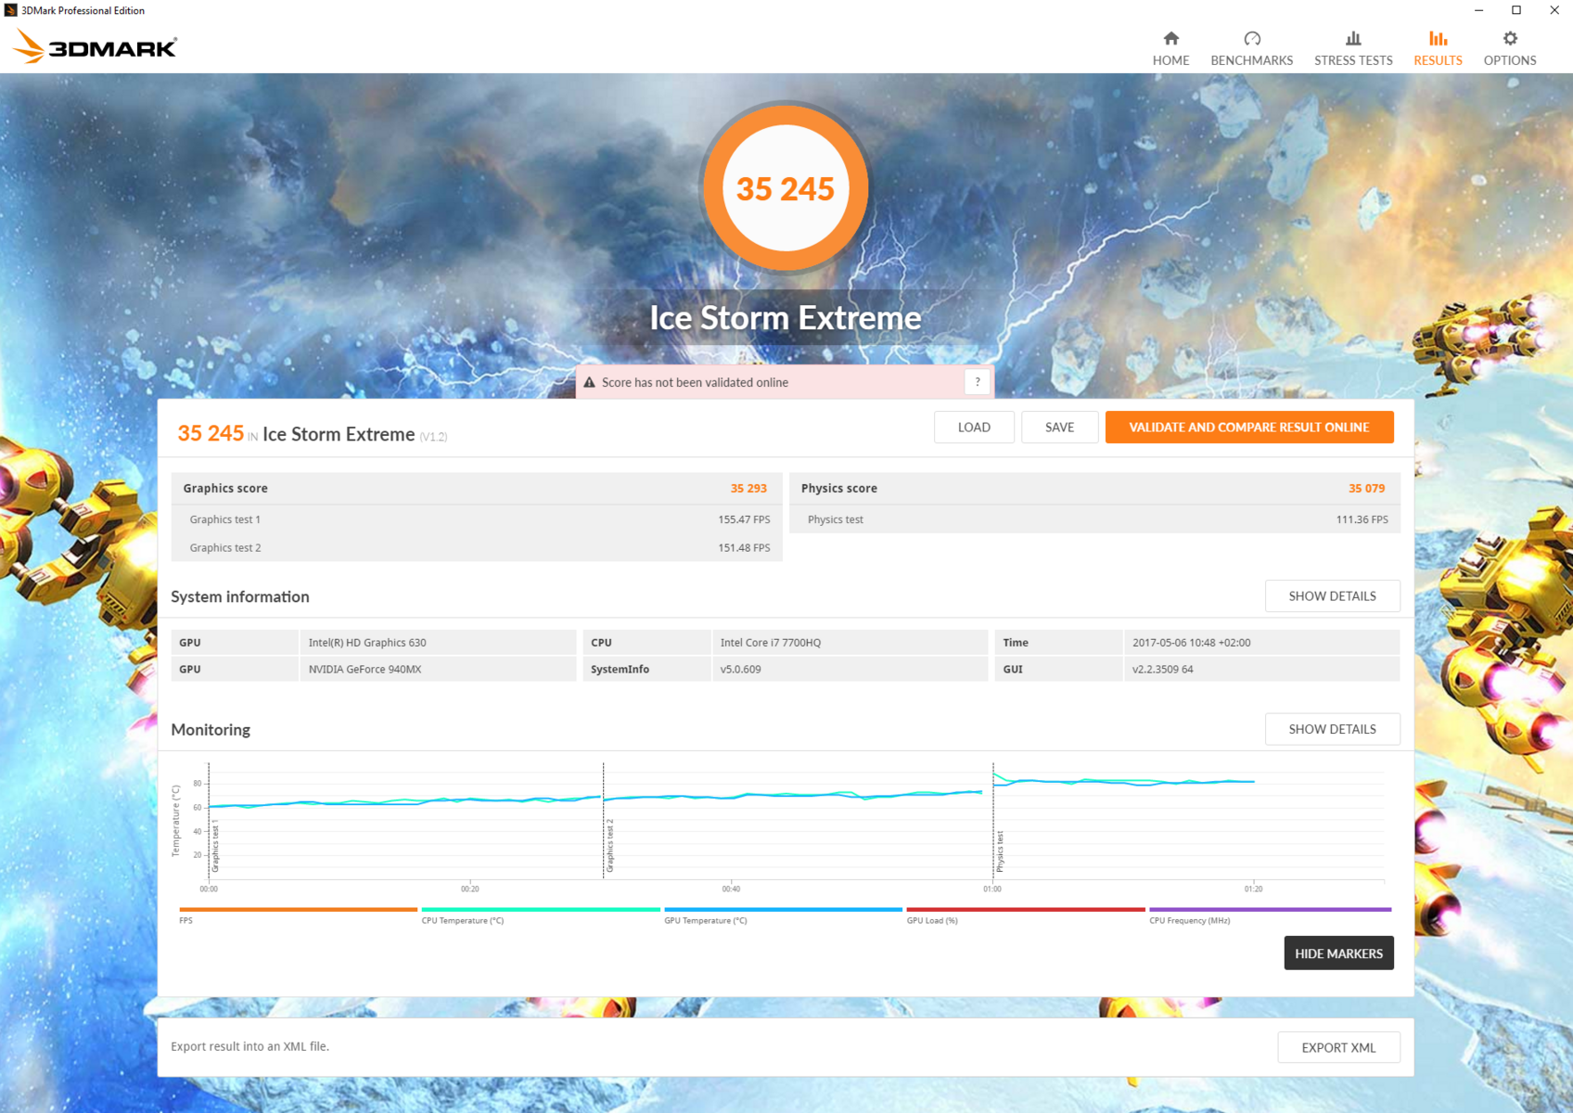Click the 3DMark title bar app icon
Image resolution: width=1573 pixels, height=1113 pixels.
pos(10,10)
